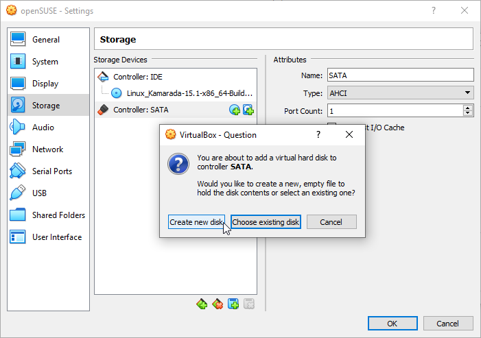Image resolution: width=481 pixels, height=338 pixels.
Task: Expand the controller Type dropdown showing AHCI
Action: coord(399,93)
